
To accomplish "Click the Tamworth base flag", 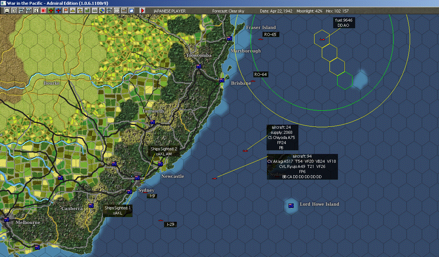I will pos(153,122).
